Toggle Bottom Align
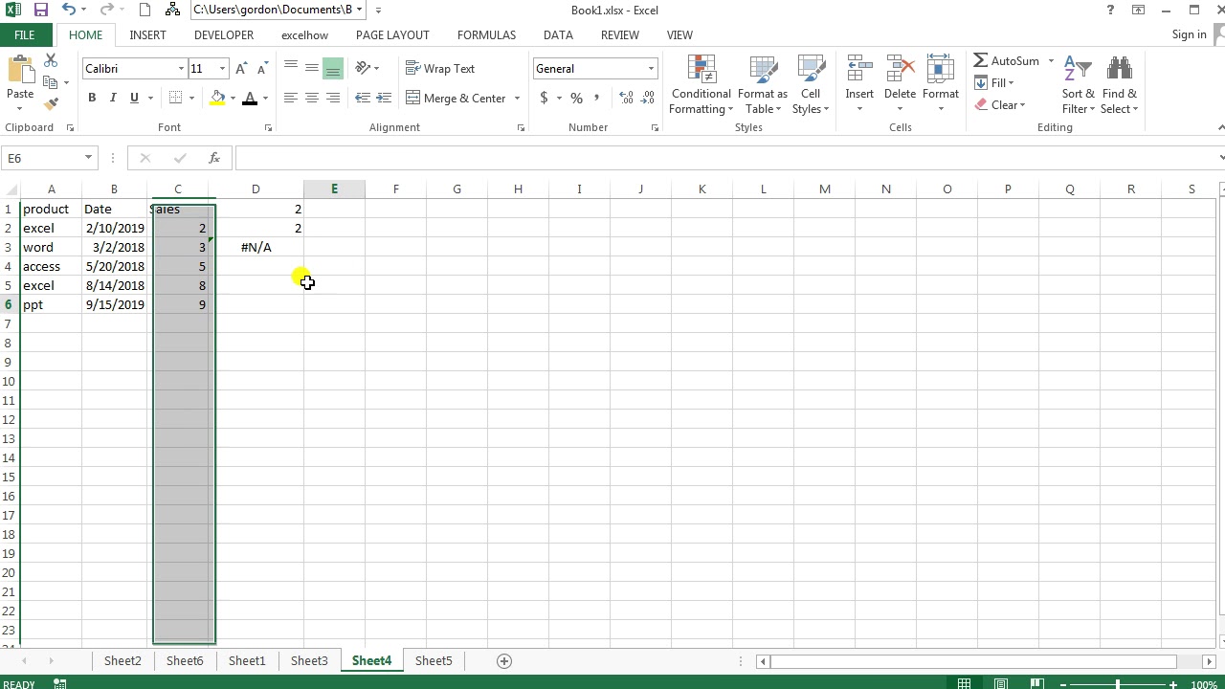This screenshot has height=689, width=1225. (333, 68)
